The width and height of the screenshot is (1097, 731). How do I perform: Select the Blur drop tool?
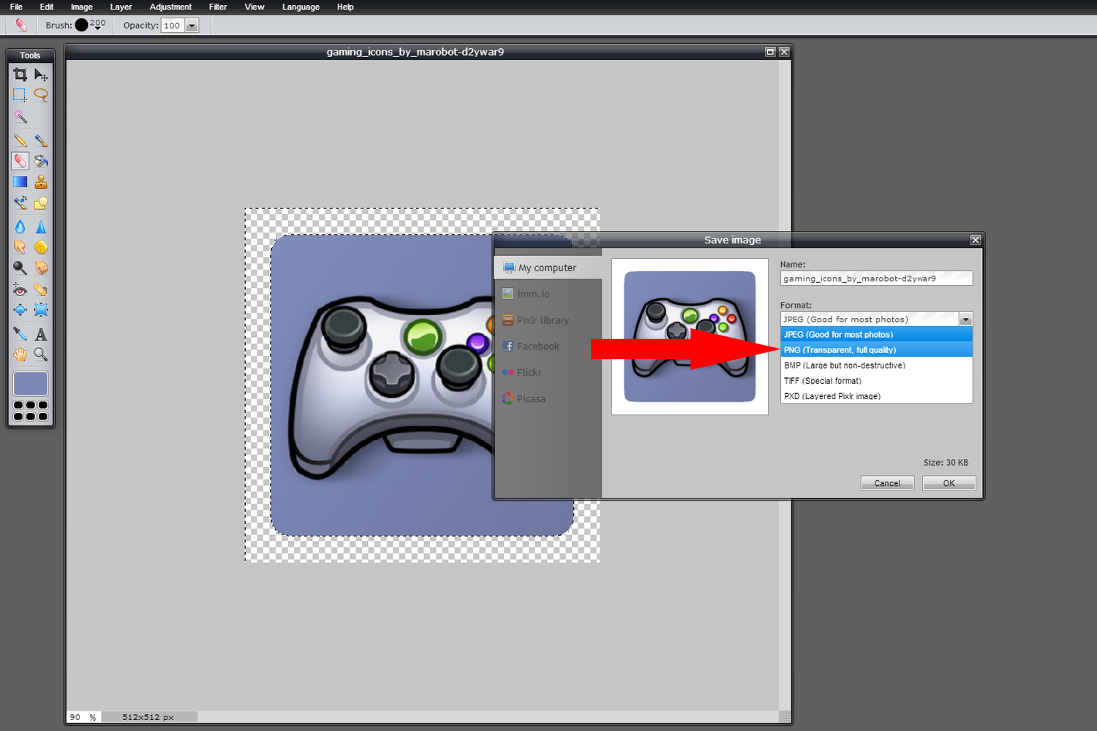click(20, 227)
